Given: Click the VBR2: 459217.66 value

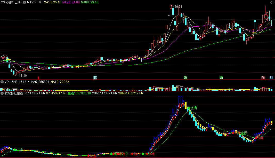Looking at the screenshot, I should 131,93.
